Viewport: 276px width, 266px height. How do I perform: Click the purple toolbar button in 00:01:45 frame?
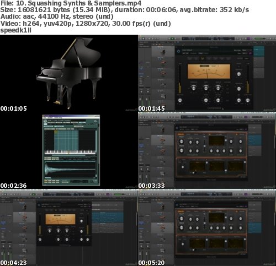[x=248, y=39]
